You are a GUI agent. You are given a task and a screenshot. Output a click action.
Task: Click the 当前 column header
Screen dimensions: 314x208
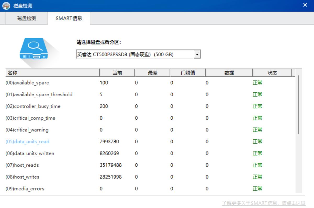pyautogui.click(x=117, y=73)
